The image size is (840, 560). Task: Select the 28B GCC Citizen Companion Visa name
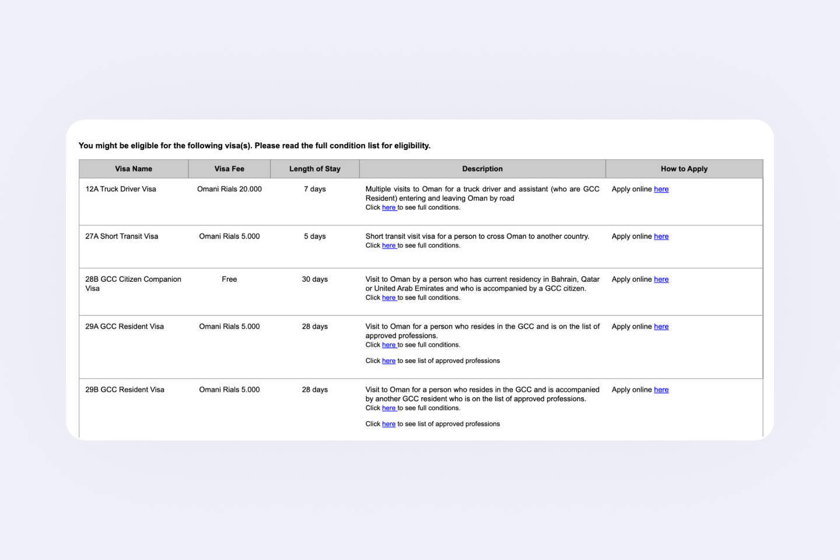pos(133,284)
